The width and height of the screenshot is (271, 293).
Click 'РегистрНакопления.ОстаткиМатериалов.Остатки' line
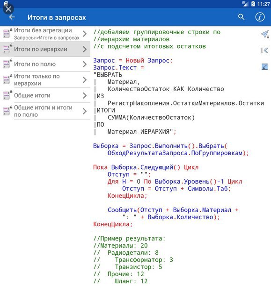tap(186, 103)
